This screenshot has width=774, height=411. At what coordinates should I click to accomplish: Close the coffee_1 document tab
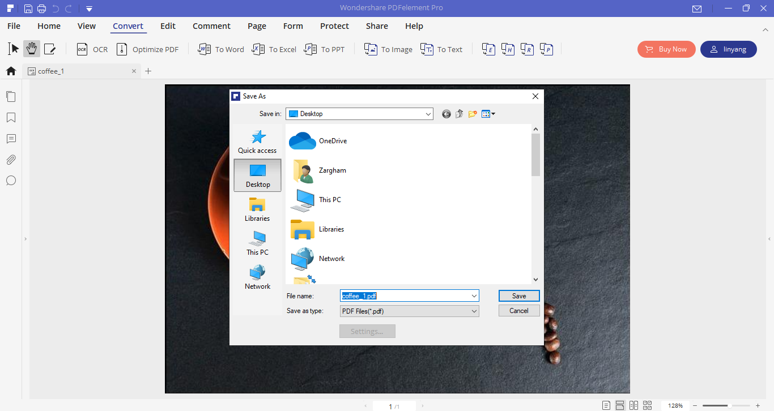click(134, 71)
